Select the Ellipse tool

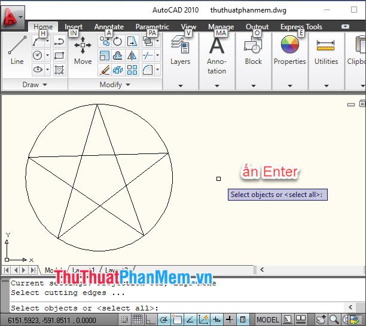(x=38, y=69)
